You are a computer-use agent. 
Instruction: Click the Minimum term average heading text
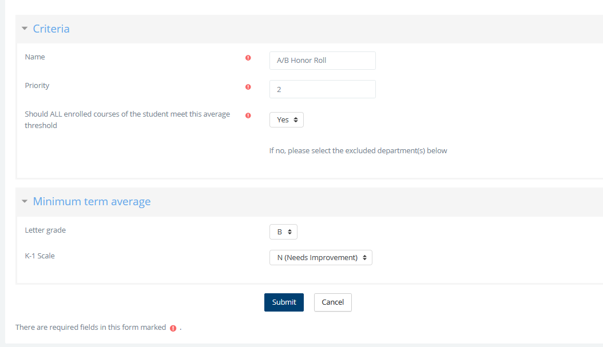(92, 201)
